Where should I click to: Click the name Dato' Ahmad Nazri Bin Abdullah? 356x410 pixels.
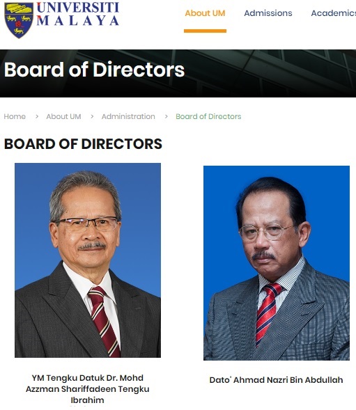click(x=276, y=380)
